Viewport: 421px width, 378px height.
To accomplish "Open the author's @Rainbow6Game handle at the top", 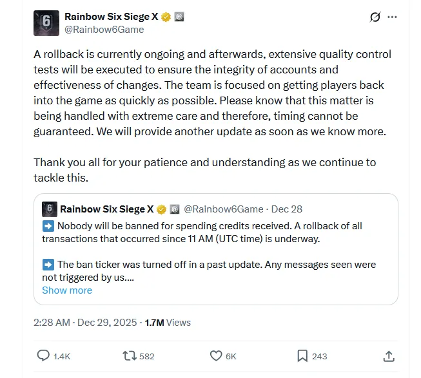I will click(104, 30).
